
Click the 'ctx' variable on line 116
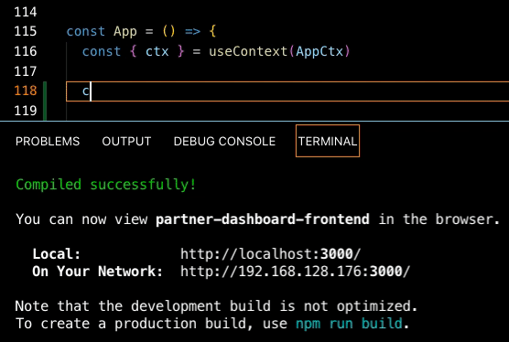[x=157, y=51]
